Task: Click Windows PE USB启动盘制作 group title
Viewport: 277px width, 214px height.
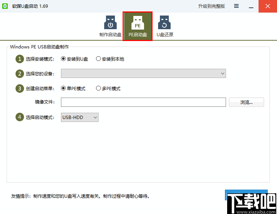Action: 40,47
